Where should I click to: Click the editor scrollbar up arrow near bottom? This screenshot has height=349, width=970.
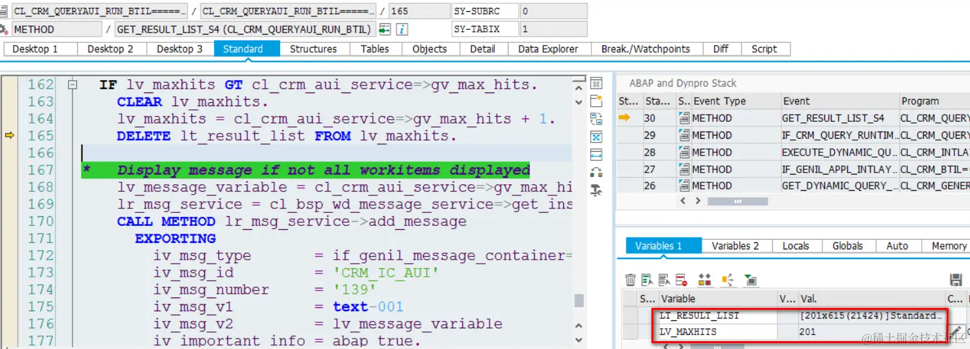coord(578,324)
